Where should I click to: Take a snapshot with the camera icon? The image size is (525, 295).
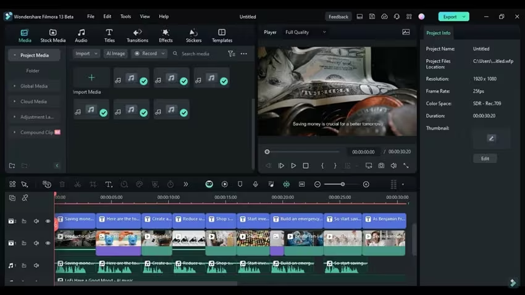[381, 165]
